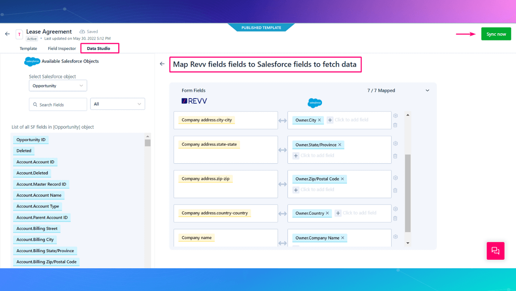Click the SF fields list scrollbar thumb
516x291 pixels.
coord(148,143)
